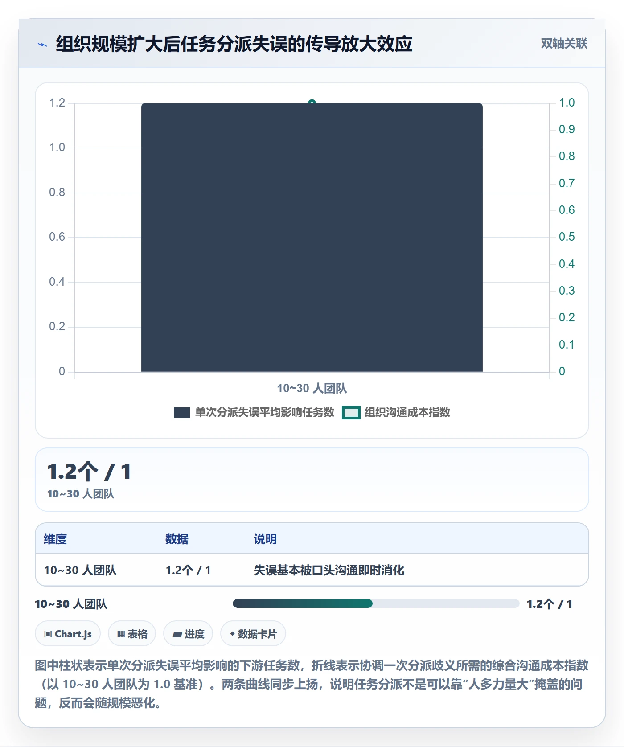Click the 维度 column header

(x=55, y=539)
